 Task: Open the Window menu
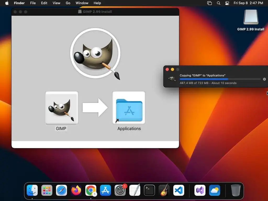[x=82, y=3]
